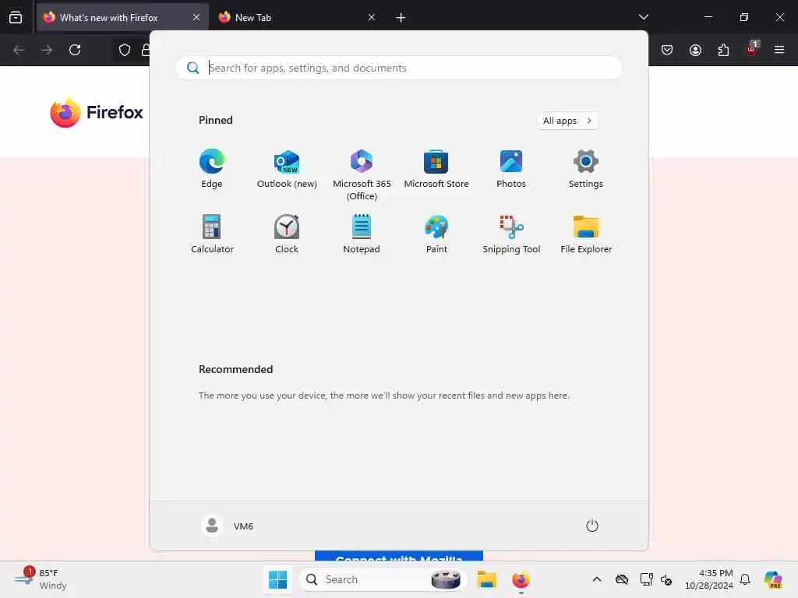The height and width of the screenshot is (598, 798).
Task: List all tabs dropdown in Firefox
Action: (643, 17)
